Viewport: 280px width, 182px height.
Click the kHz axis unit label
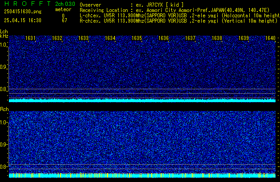tap(4, 36)
